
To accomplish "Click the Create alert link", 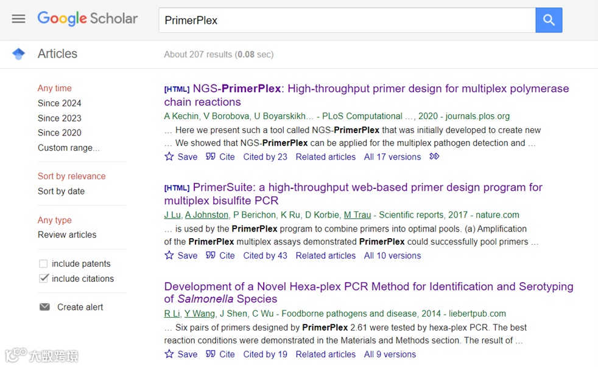I will coord(80,307).
